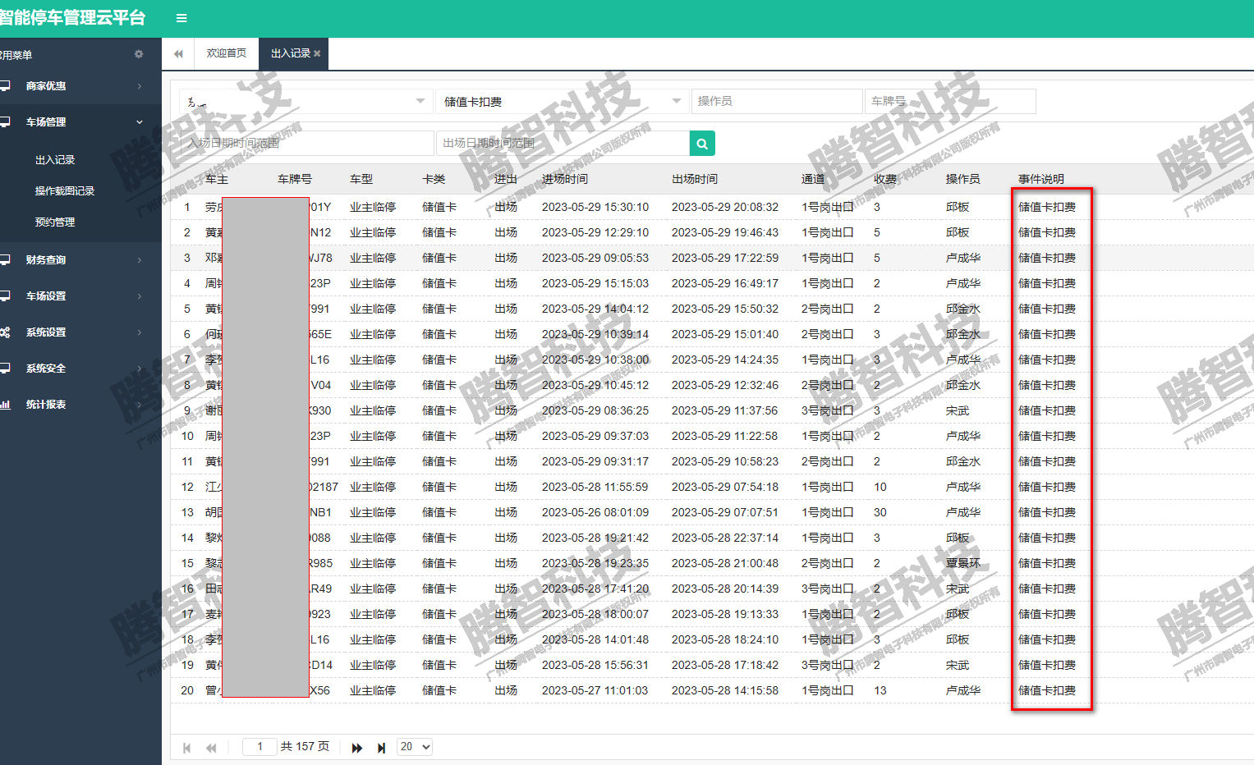The width and height of the screenshot is (1254, 765).
Task: Click the double-arrow tab scroll icon
Action: 177,53
